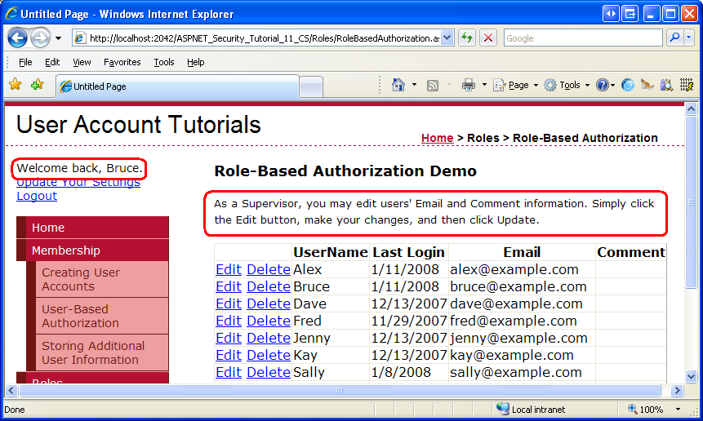Open the Tools menu
This screenshot has width=703, height=421.
point(163,62)
